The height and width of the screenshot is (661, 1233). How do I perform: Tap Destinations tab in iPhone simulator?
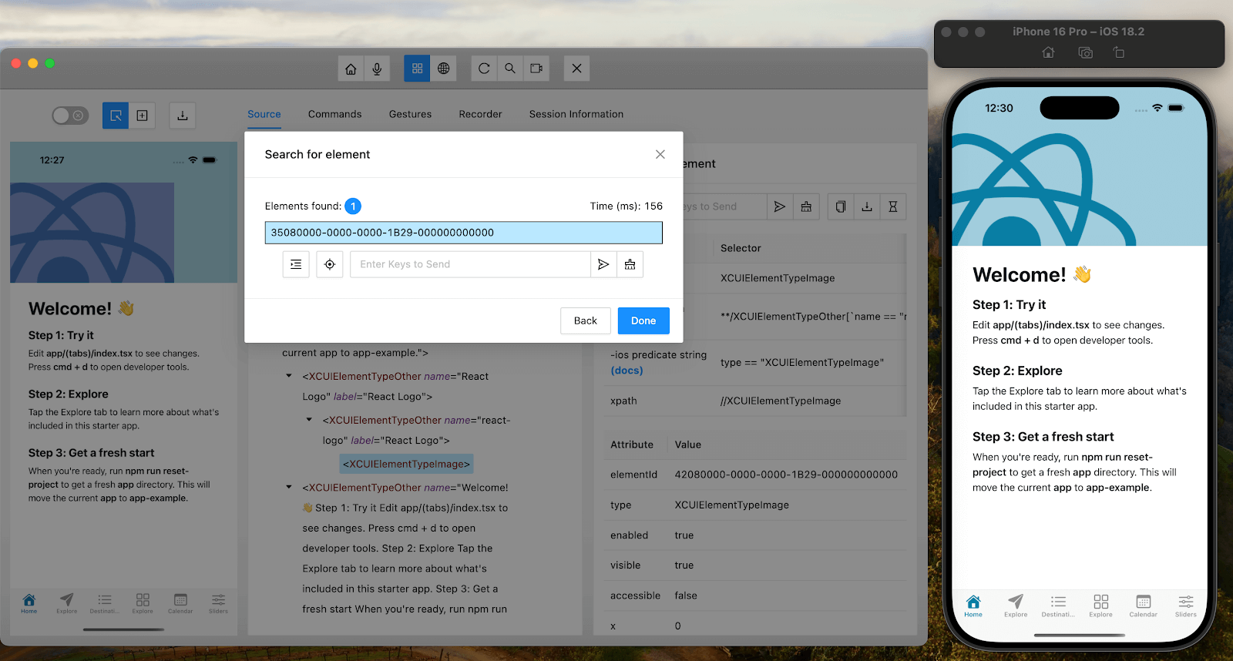1058,606
